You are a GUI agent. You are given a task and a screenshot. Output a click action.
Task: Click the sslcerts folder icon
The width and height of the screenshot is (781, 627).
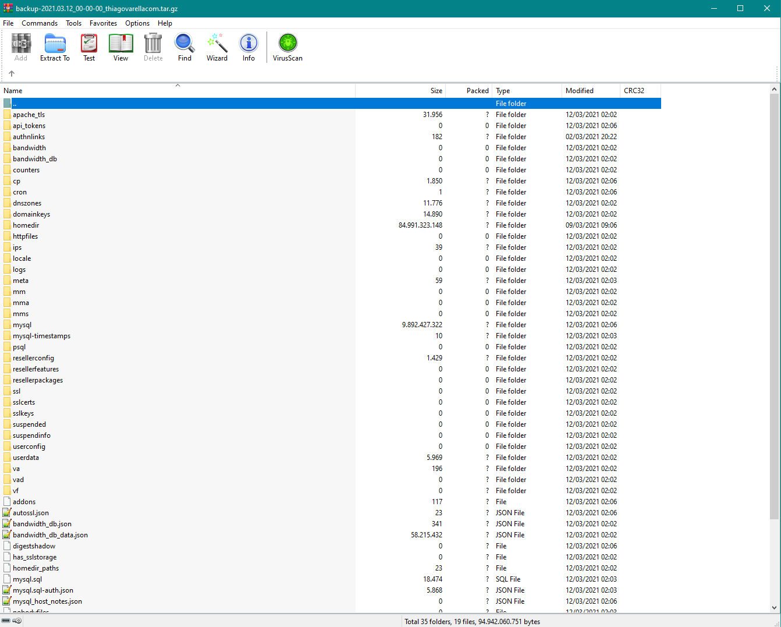tap(7, 402)
